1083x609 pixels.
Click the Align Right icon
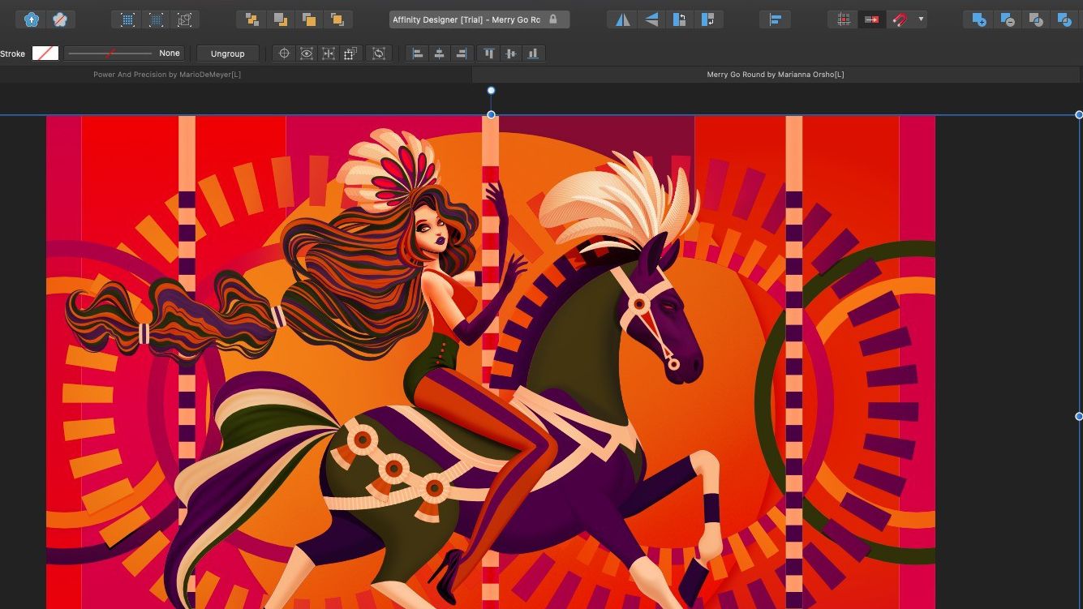point(462,54)
